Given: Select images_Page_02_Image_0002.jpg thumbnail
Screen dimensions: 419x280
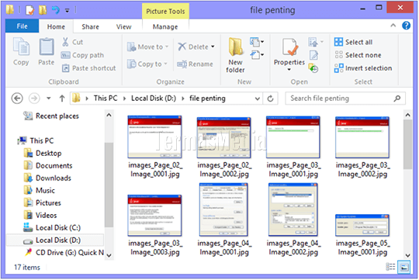Looking at the screenshot, I should [224, 137].
